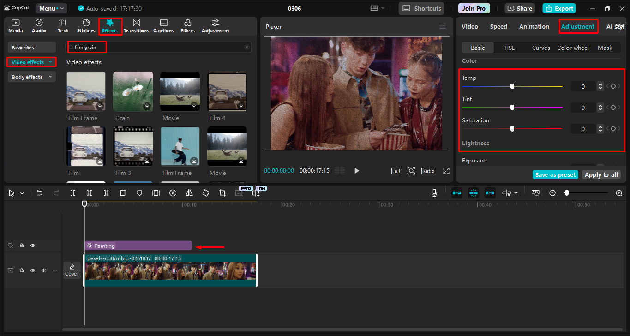Toggle Temp keyframe diamond

(613, 86)
